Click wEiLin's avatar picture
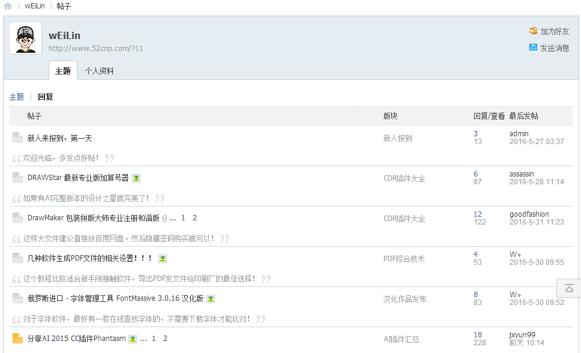Screen dimensions: 581x353 click(26, 38)
